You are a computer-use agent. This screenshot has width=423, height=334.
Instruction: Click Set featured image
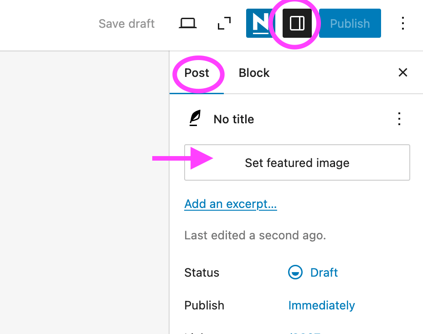pyautogui.click(x=297, y=163)
